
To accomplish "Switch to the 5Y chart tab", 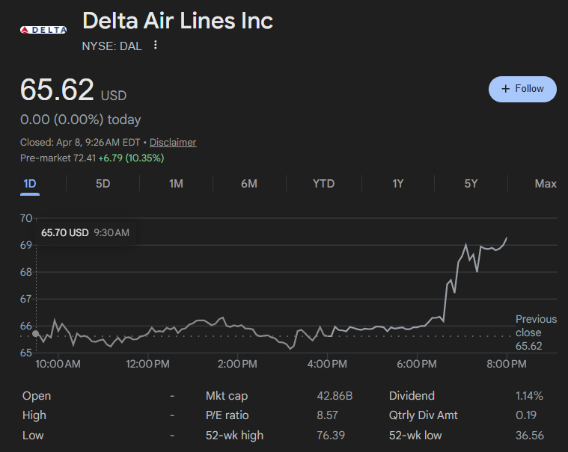I will [471, 184].
